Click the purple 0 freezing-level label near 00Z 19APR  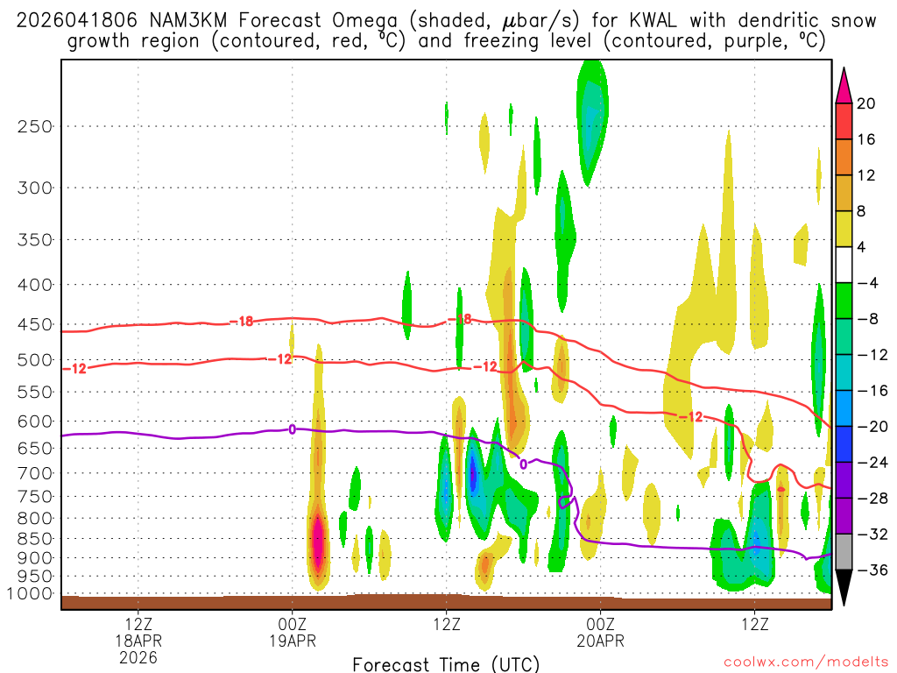293,429
